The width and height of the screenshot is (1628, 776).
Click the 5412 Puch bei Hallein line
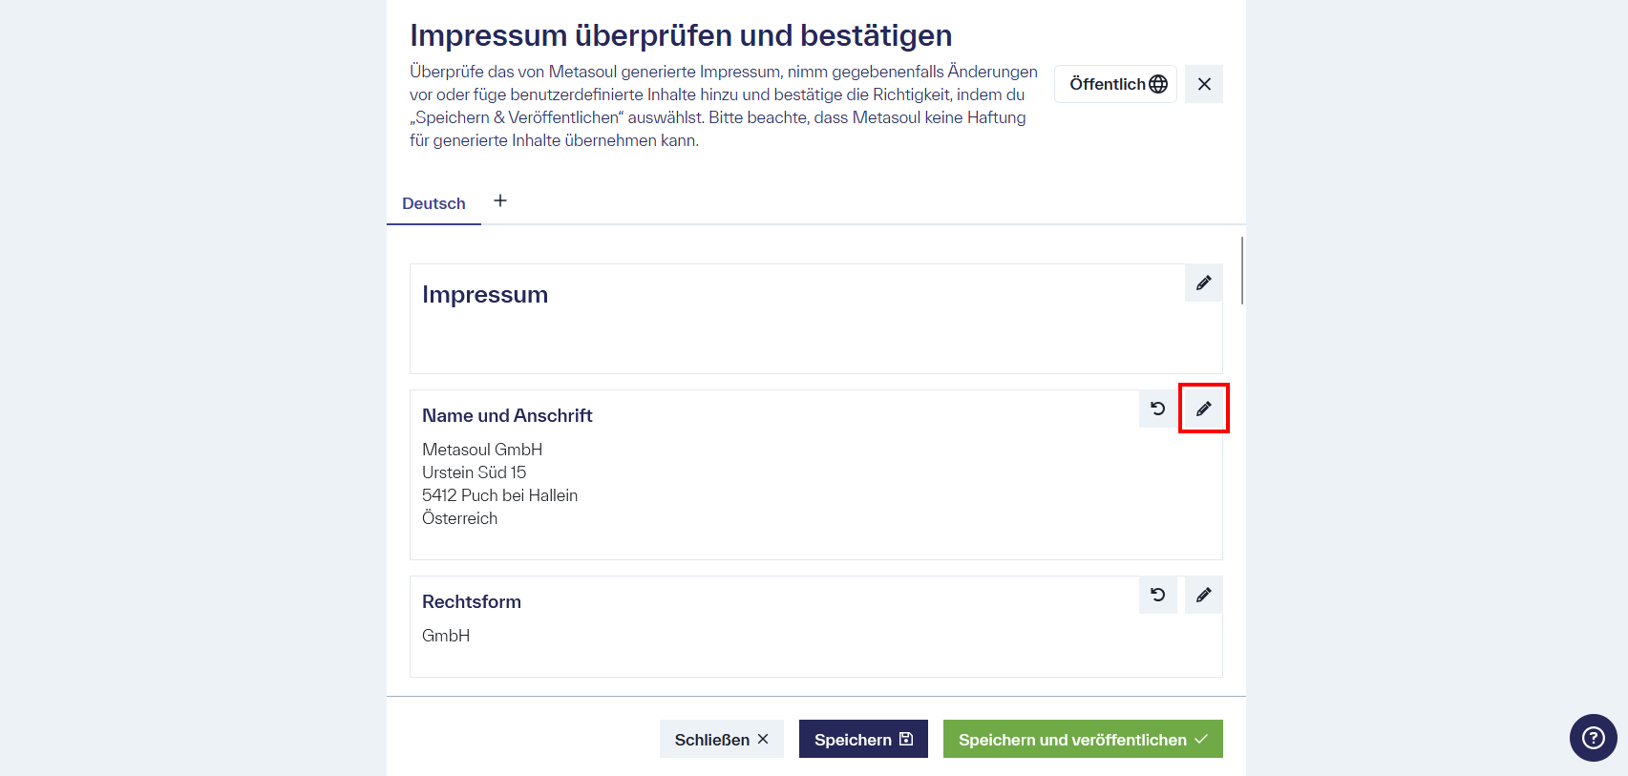tap(499, 495)
